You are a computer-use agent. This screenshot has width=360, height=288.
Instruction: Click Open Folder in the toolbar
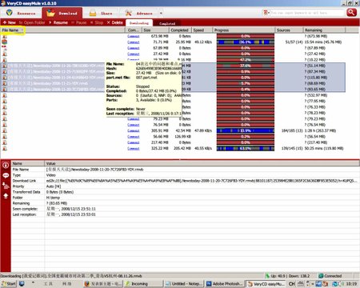[32, 22]
